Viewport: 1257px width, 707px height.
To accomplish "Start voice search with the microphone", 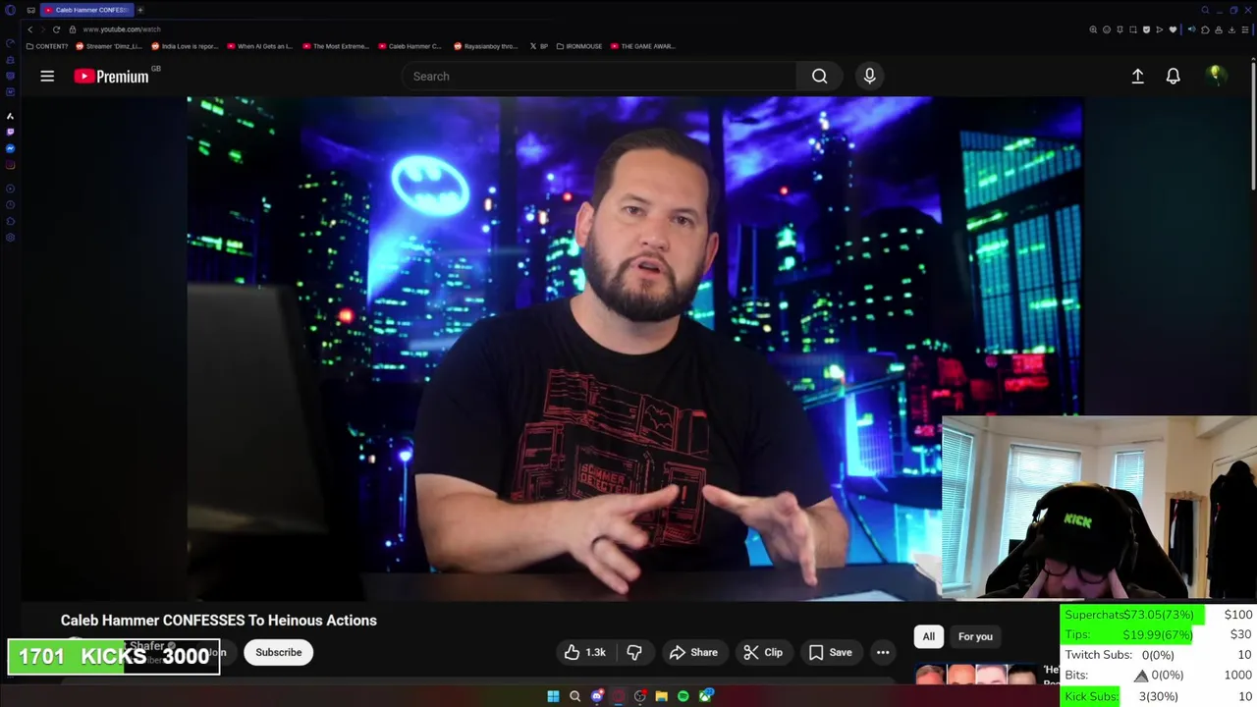I will [x=869, y=76].
